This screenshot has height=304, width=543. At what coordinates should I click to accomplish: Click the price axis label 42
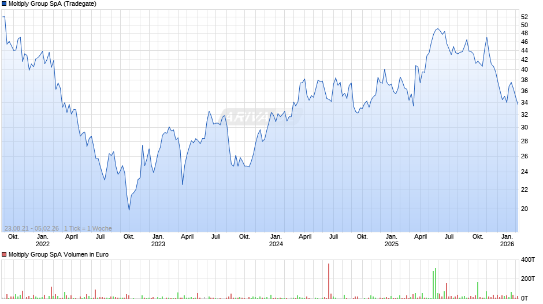pyautogui.click(x=525, y=60)
